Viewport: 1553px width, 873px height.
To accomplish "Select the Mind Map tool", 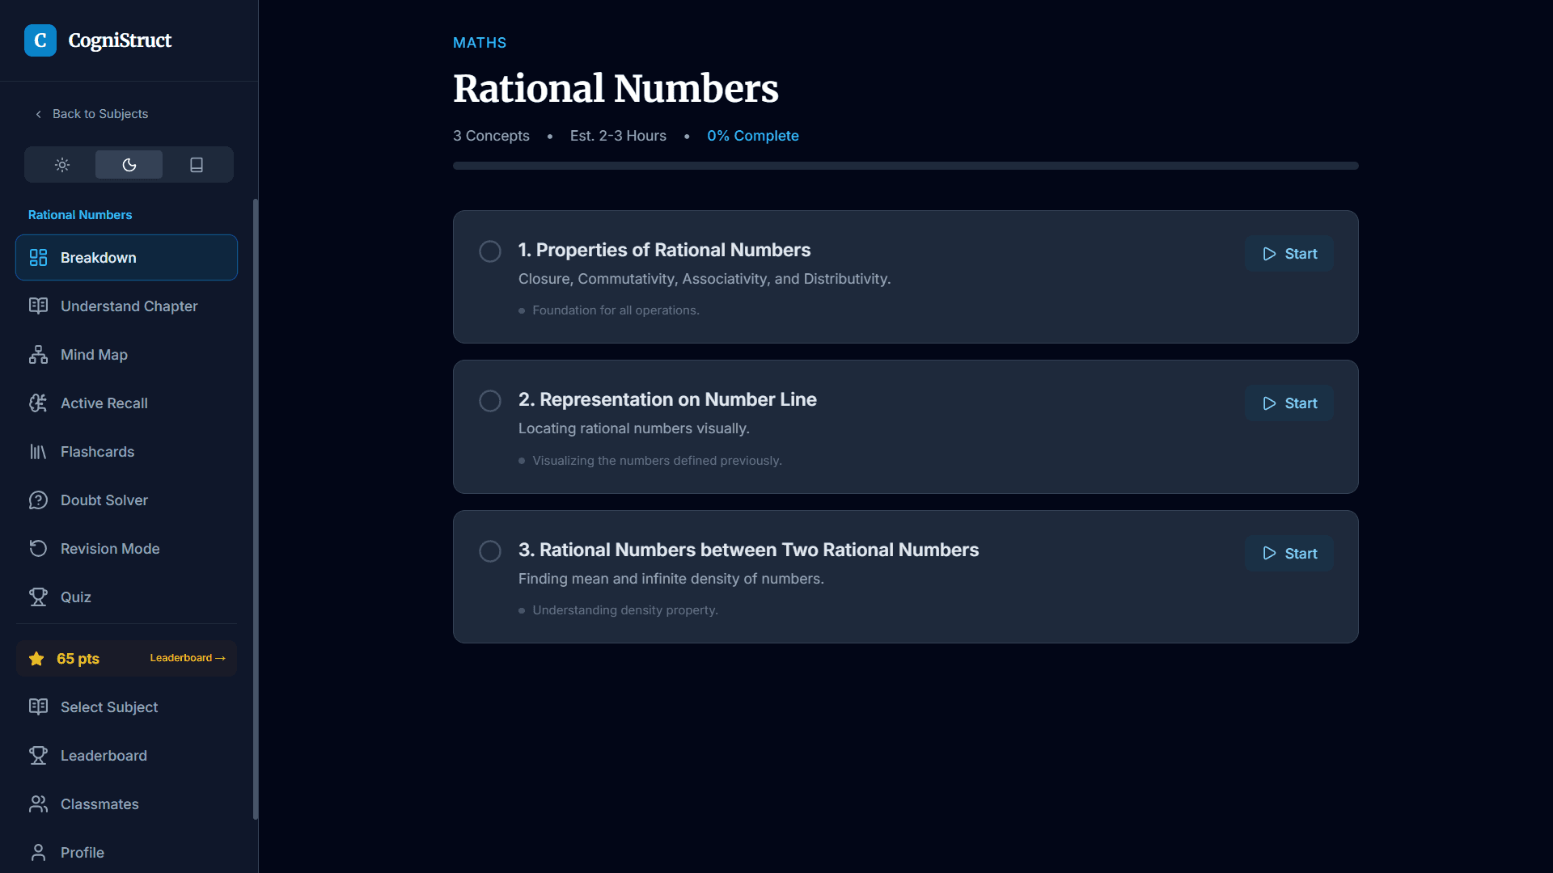I will click(x=94, y=354).
